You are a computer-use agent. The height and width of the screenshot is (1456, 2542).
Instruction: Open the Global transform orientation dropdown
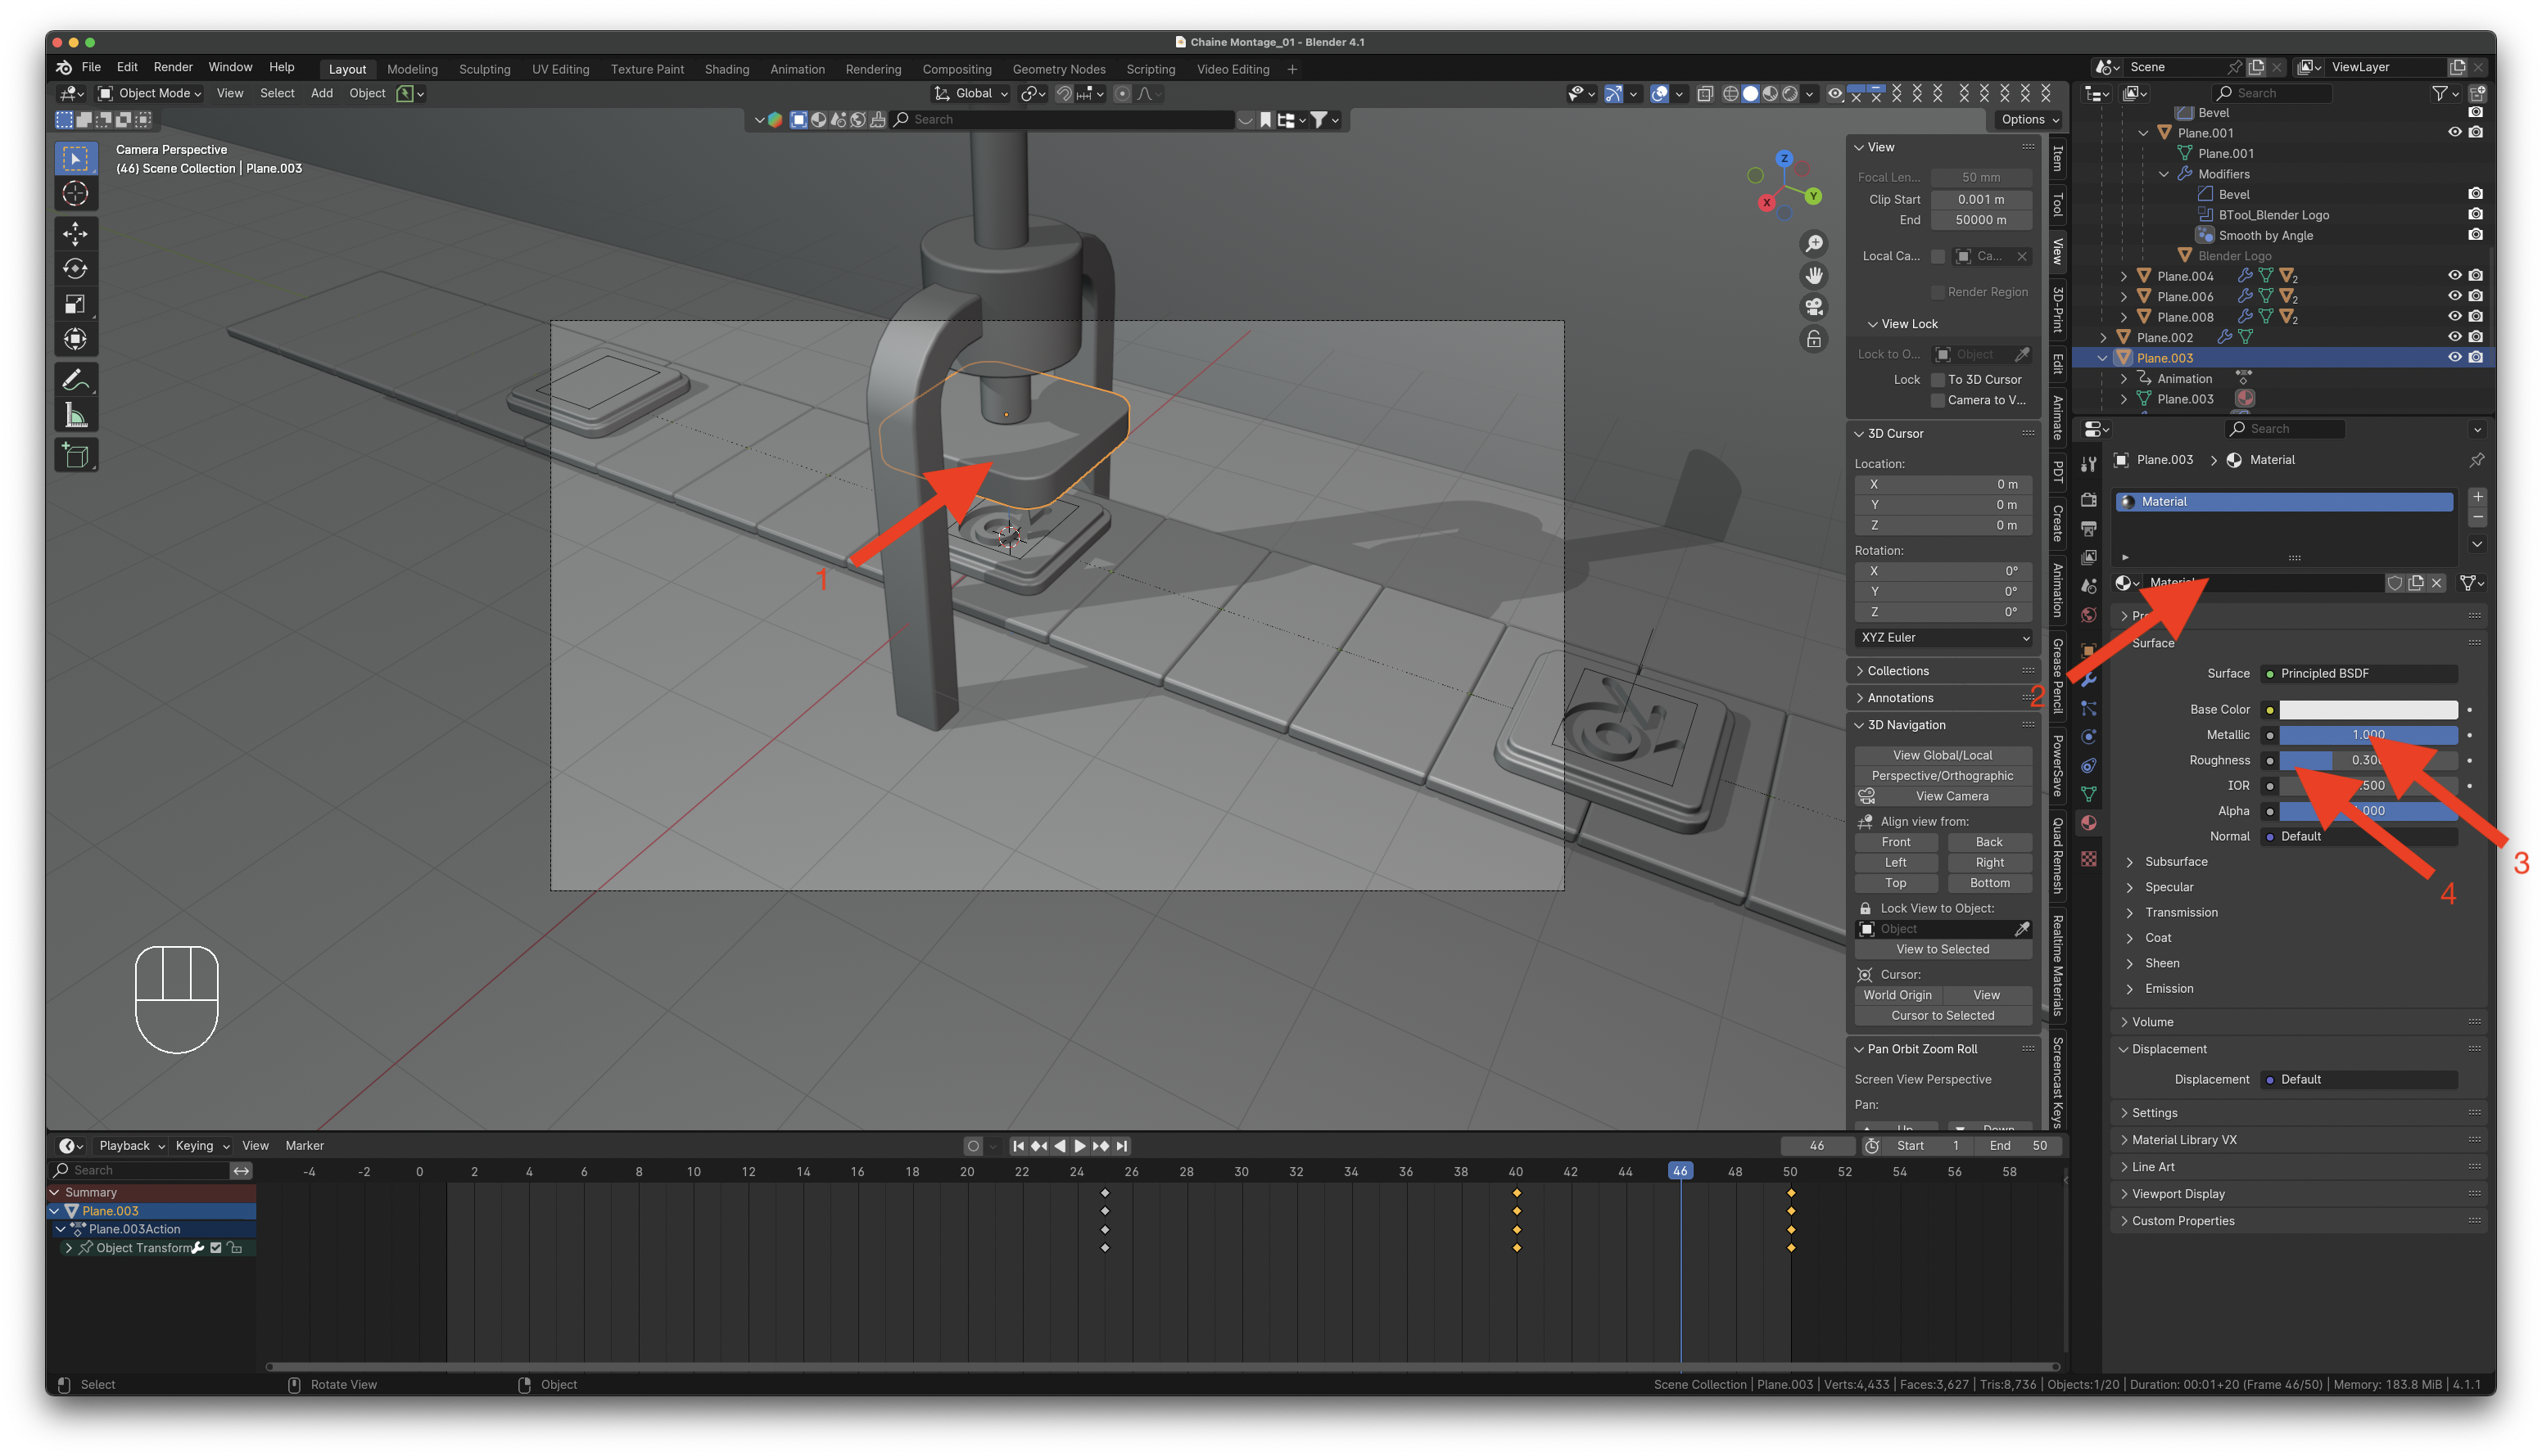tap(970, 94)
